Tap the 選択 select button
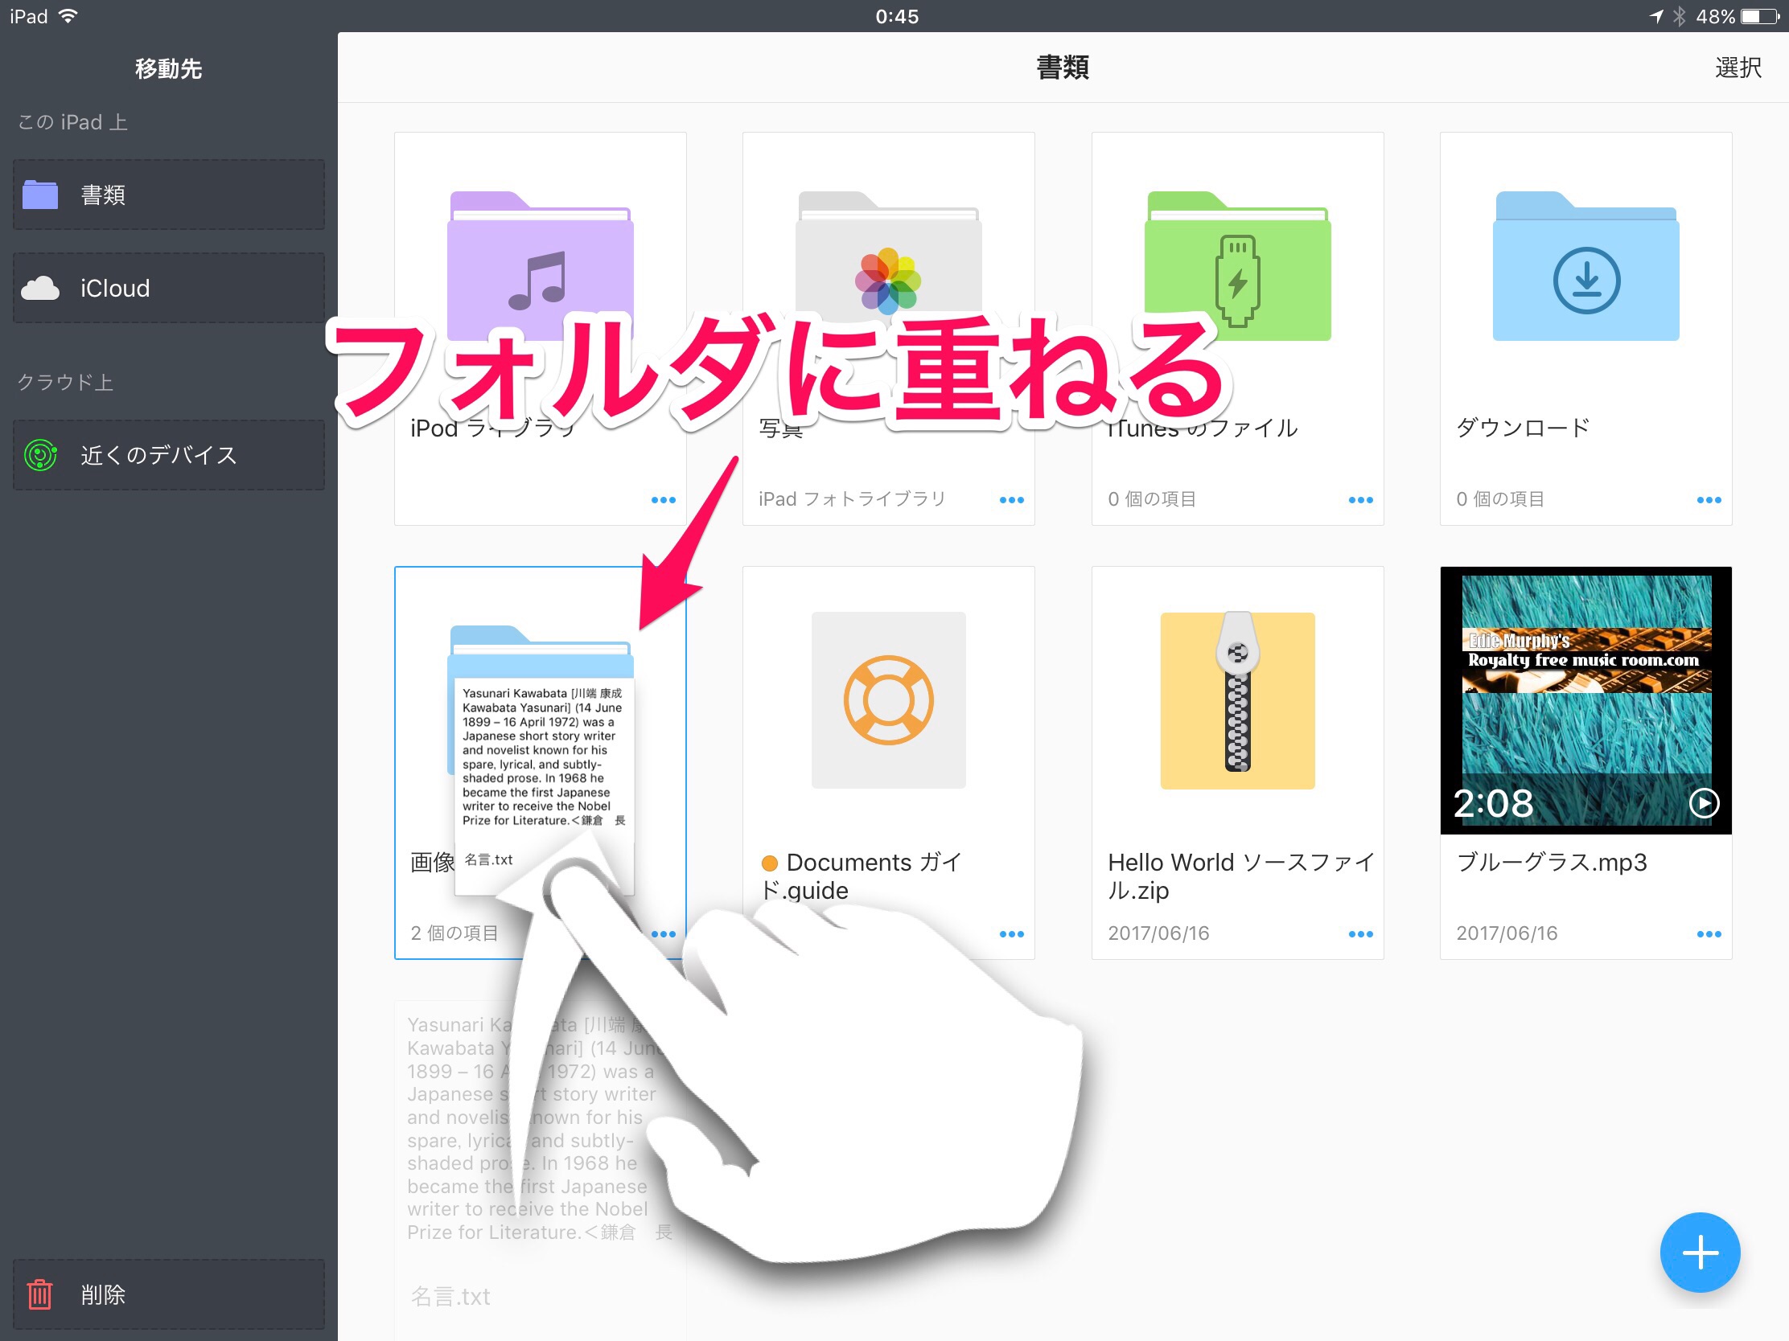This screenshot has width=1789, height=1341. point(1738,68)
